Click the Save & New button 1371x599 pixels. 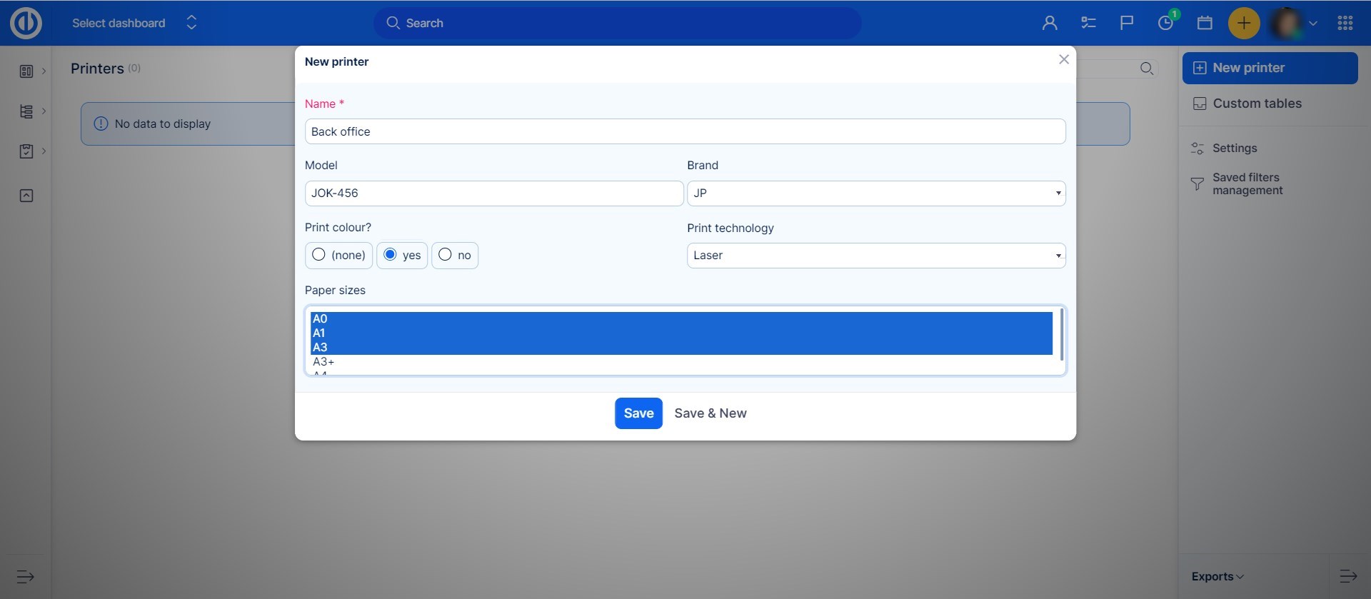(710, 413)
